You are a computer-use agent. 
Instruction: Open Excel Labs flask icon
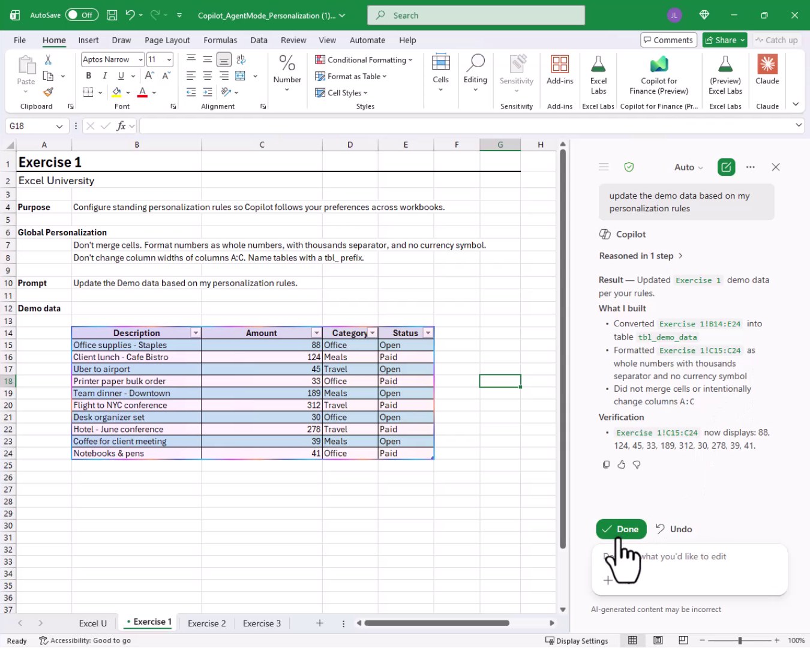(x=598, y=64)
